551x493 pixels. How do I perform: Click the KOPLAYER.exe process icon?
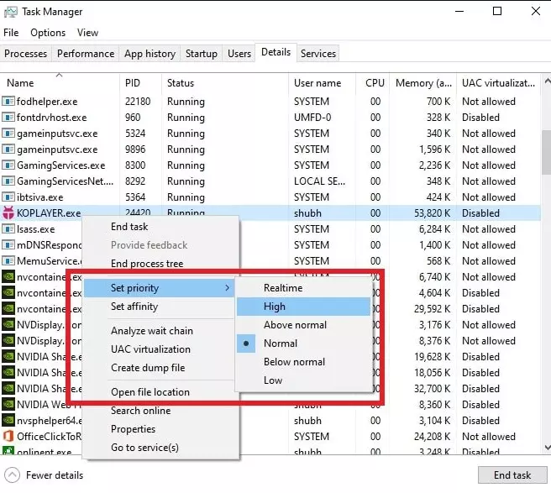pyautogui.click(x=8, y=213)
